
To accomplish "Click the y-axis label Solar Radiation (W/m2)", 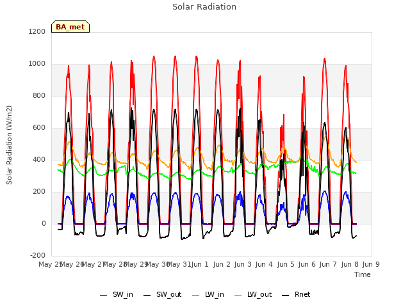I will coord(9,145).
